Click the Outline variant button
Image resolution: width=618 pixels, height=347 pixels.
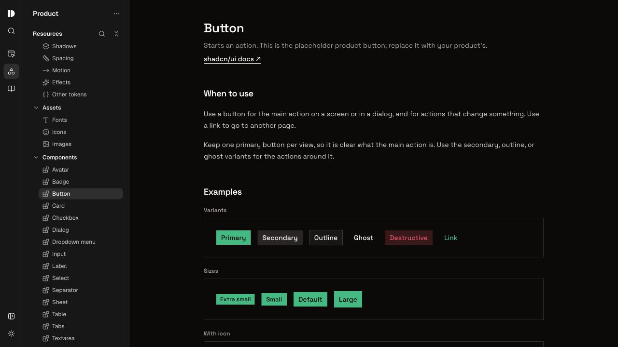click(x=326, y=238)
